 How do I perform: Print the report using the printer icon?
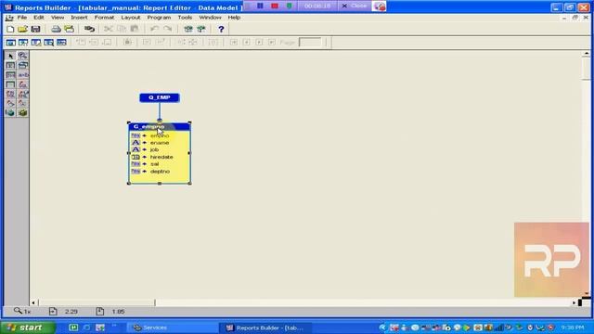[x=56, y=29]
